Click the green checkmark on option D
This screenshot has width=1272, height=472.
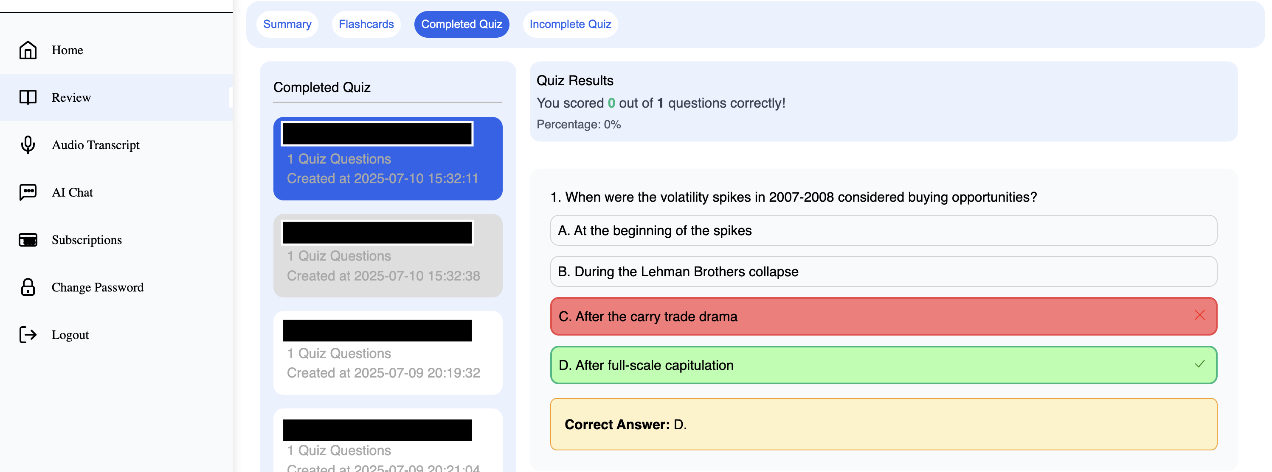[1199, 364]
